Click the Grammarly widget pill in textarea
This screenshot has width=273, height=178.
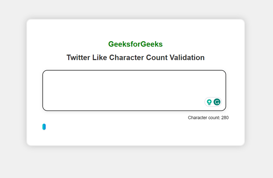[x=213, y=102]
